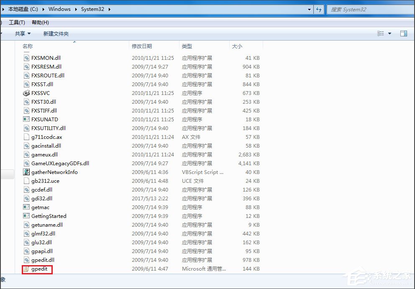Click the FXSUNATD application icon

point(26,119)
